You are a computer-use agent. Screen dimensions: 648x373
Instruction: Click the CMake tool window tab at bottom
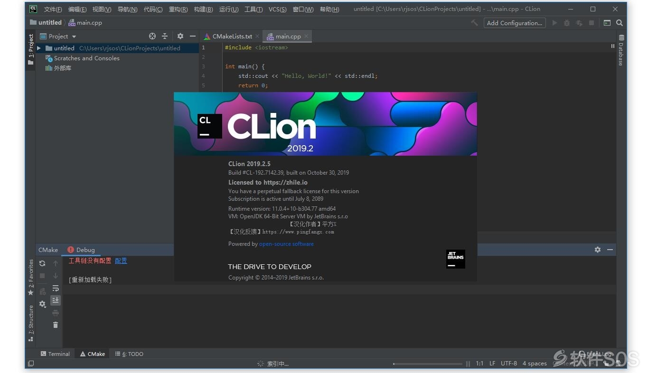pyautogui.click(x=93, y=354)
